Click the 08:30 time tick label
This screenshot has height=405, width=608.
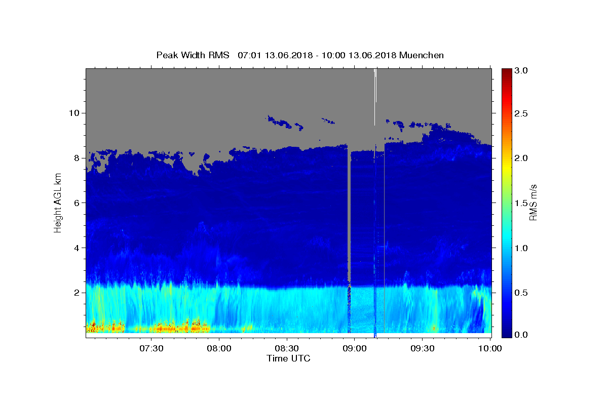click(287, 348)
